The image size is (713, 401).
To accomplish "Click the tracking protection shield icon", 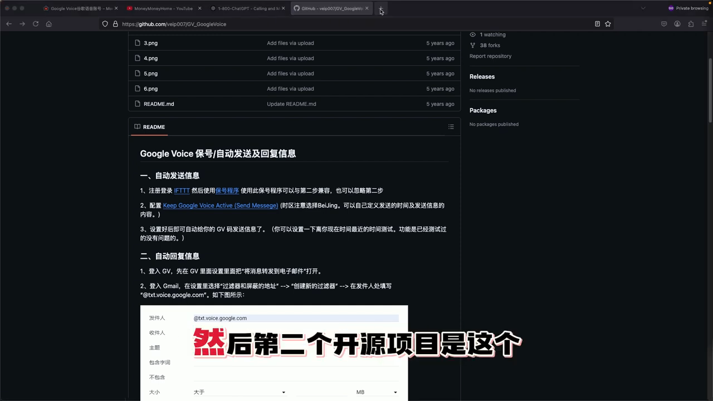I will [x=105, y=24].
